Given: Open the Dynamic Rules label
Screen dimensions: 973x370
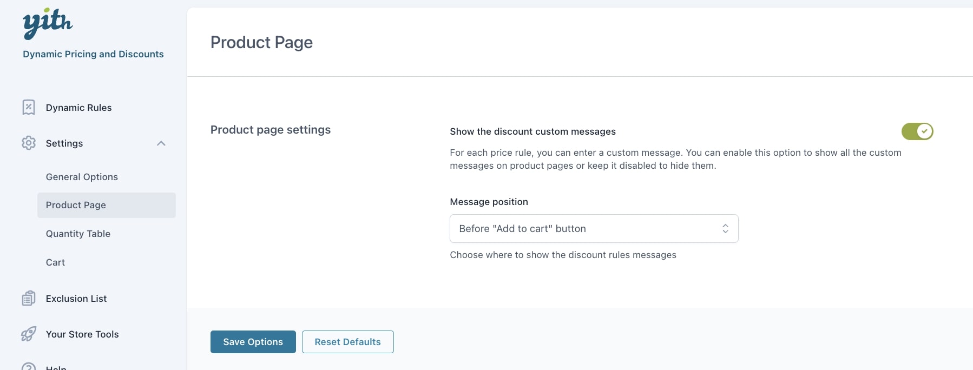Looking at the screenshot, I should [x=78, y=108].
